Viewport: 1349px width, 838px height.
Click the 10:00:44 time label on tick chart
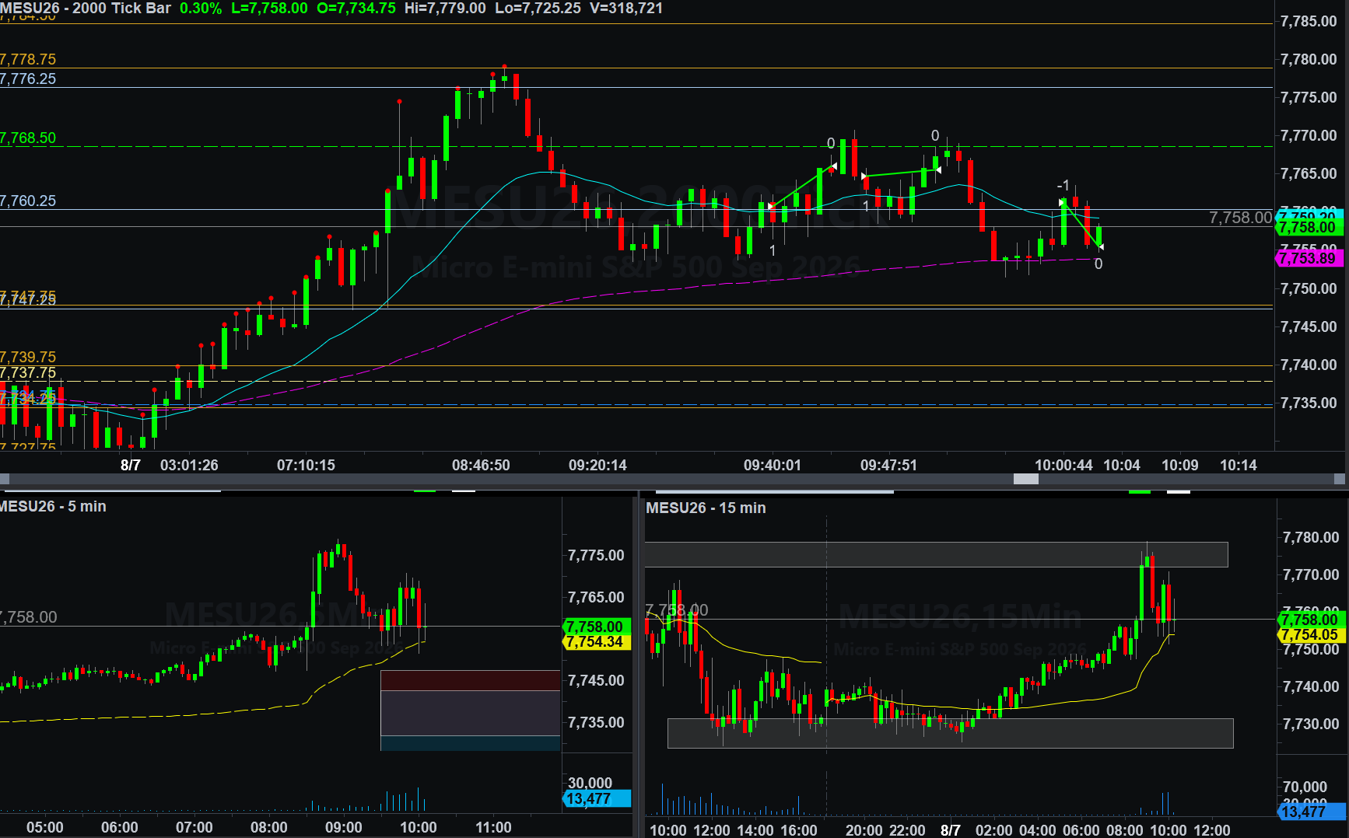tap(1063, 465)
